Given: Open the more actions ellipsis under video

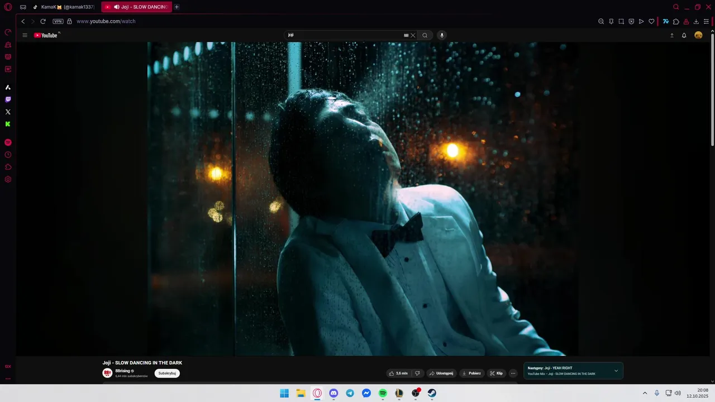Looking at the screenshot, I should (x=513, y=373).
